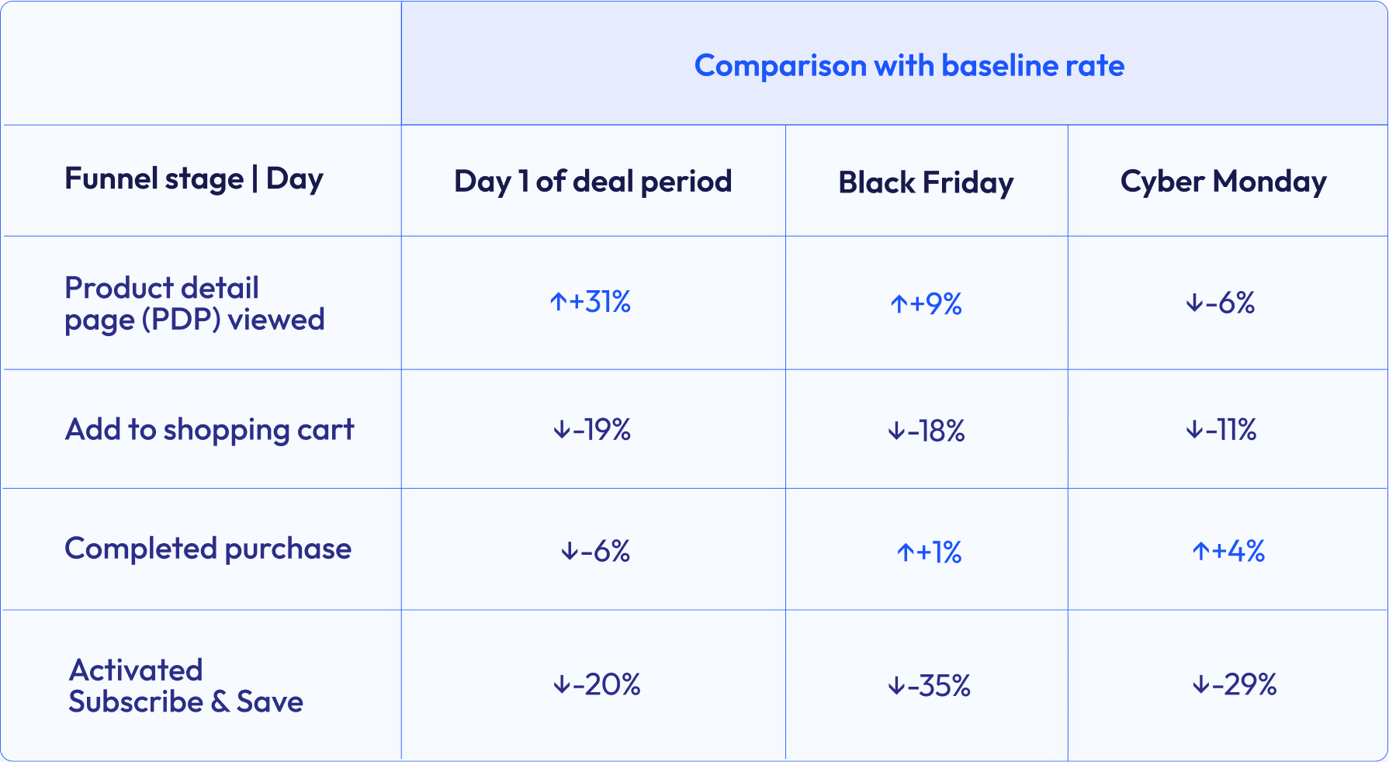1389x762 pixels.
Task: Click the Black Friday column header
Action: pos(926,183)
